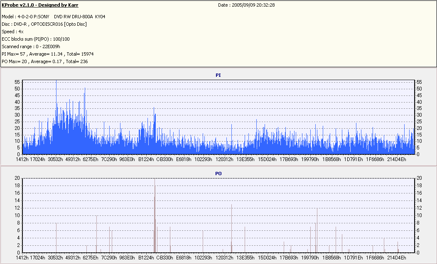Click the PO spike of 12 near 199790h

click(317, 230)
